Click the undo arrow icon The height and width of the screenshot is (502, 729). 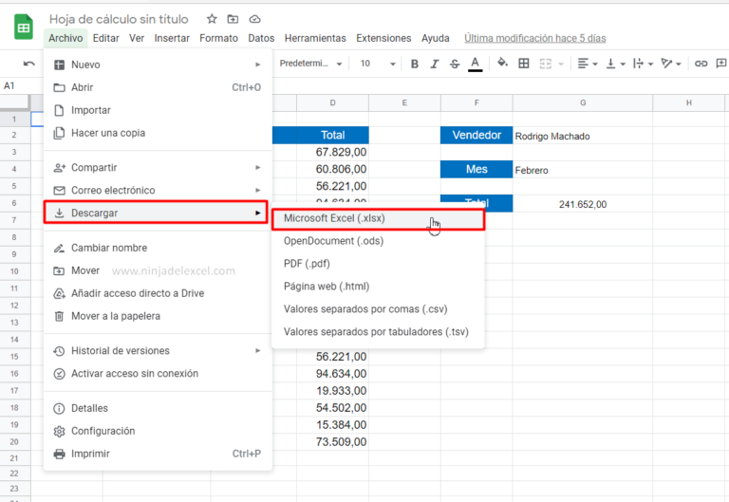point(28,64)
